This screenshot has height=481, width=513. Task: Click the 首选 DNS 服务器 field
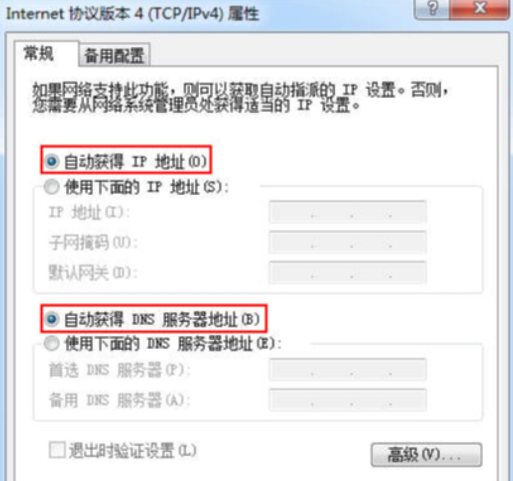347,369
